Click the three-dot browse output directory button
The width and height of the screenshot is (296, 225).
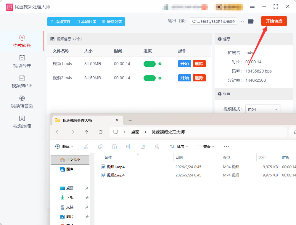pyautogui.click(x=242, y=21)
